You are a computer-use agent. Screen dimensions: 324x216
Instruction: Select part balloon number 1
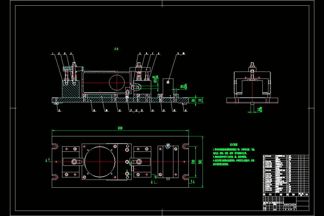tap(53, 53)
